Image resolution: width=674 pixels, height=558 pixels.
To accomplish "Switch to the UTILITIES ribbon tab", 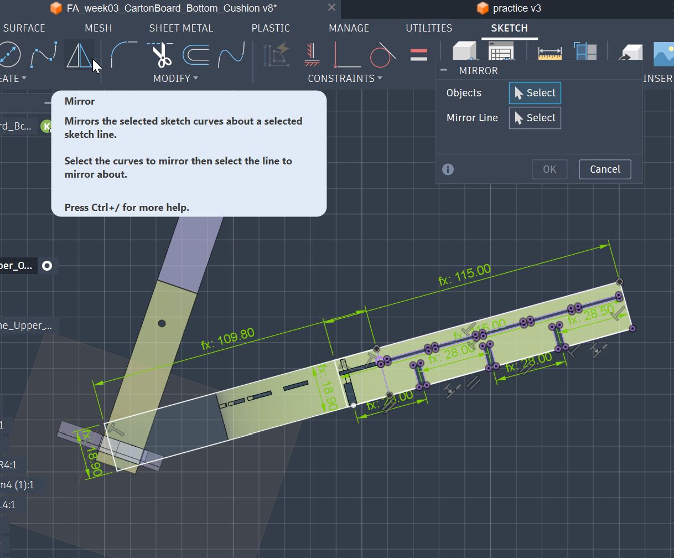I will point(429,28).
